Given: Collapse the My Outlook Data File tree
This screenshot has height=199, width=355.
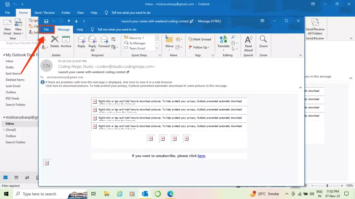Looking at the screenshot, I should point(4,55).
